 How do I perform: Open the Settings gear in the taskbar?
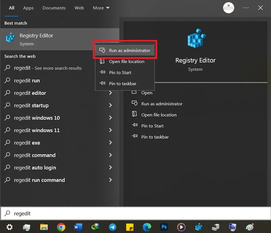pyautogui.click(x=9, y=227)
